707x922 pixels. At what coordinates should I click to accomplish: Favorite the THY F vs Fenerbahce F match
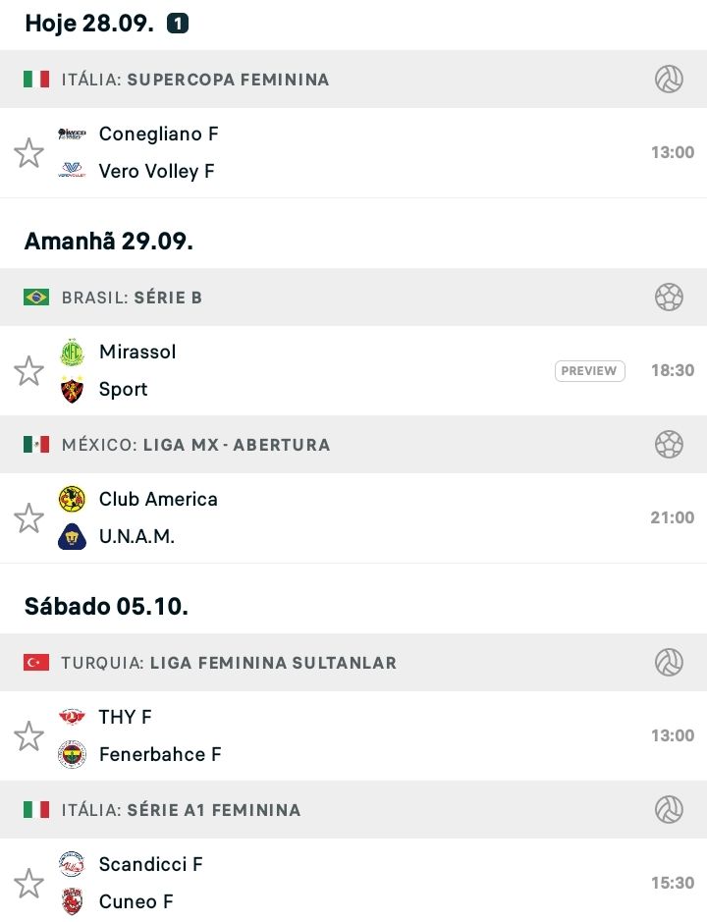(28, 735)
